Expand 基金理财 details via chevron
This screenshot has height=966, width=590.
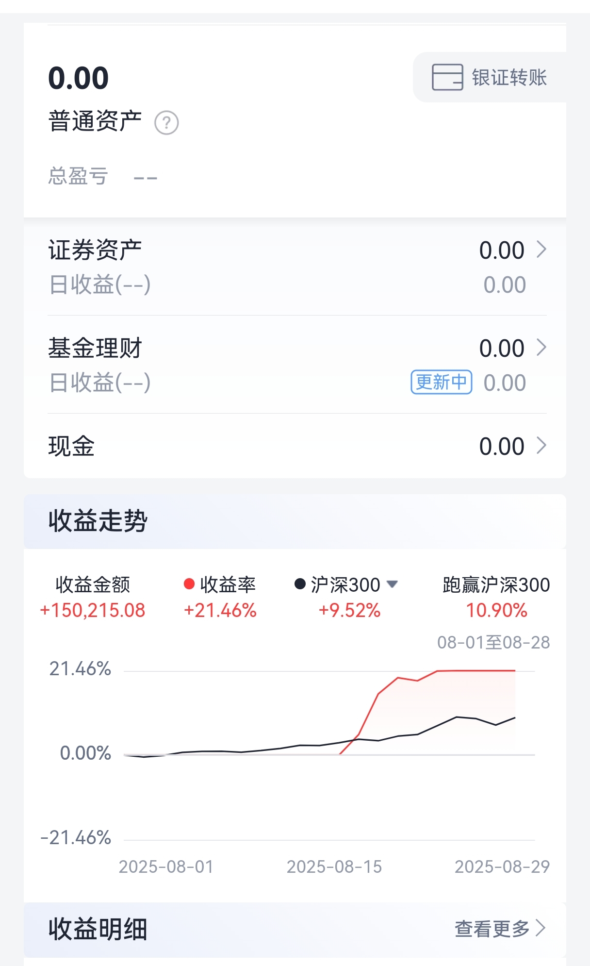click(541, 348)
